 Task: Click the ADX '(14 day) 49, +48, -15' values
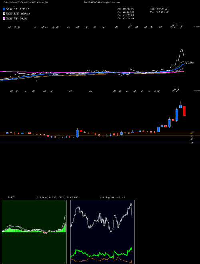(x=112, y=197)
